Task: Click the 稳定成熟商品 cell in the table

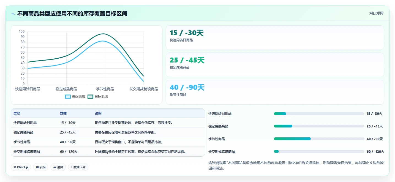Action: (x=23, y=132)
